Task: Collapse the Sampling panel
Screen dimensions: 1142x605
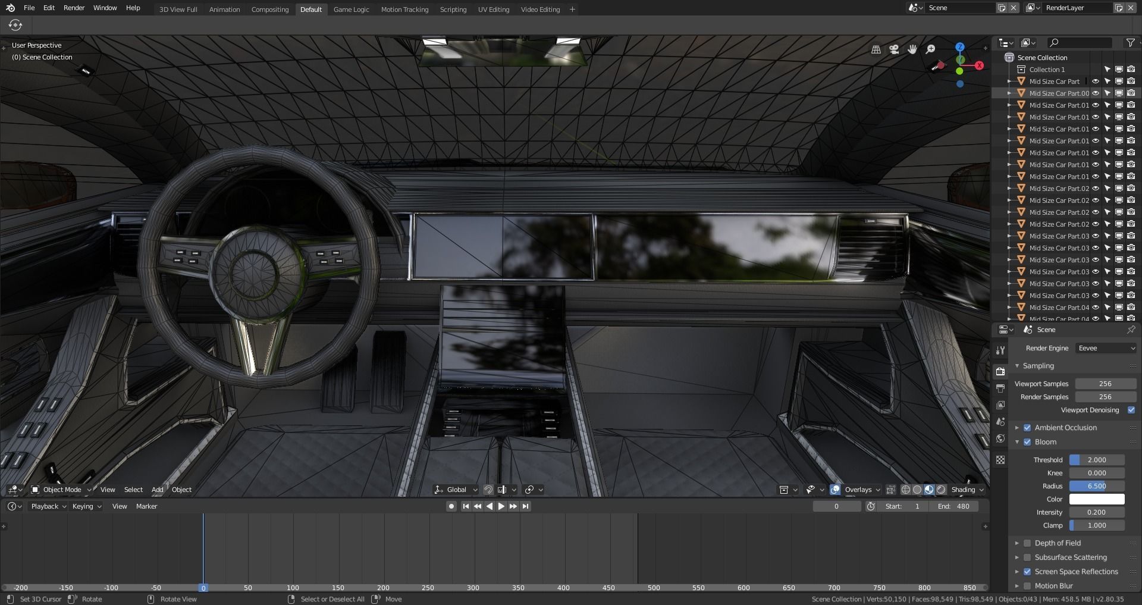Action: click(1017, 366)
